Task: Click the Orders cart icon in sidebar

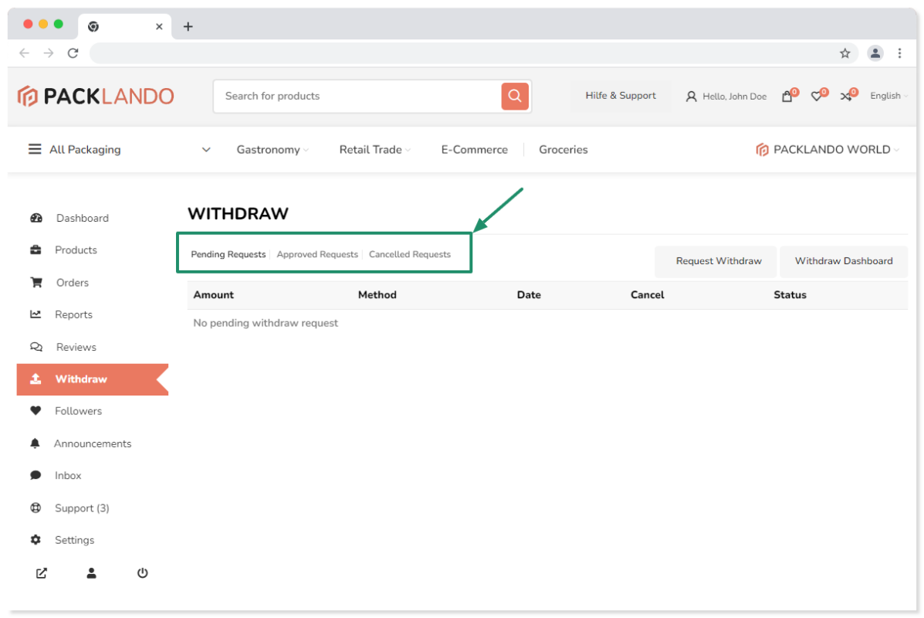Action: [x=36, y=283]
